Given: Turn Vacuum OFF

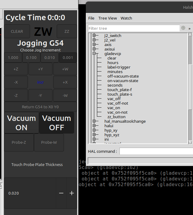Looking at the screenshot, I should click(56, 123).
